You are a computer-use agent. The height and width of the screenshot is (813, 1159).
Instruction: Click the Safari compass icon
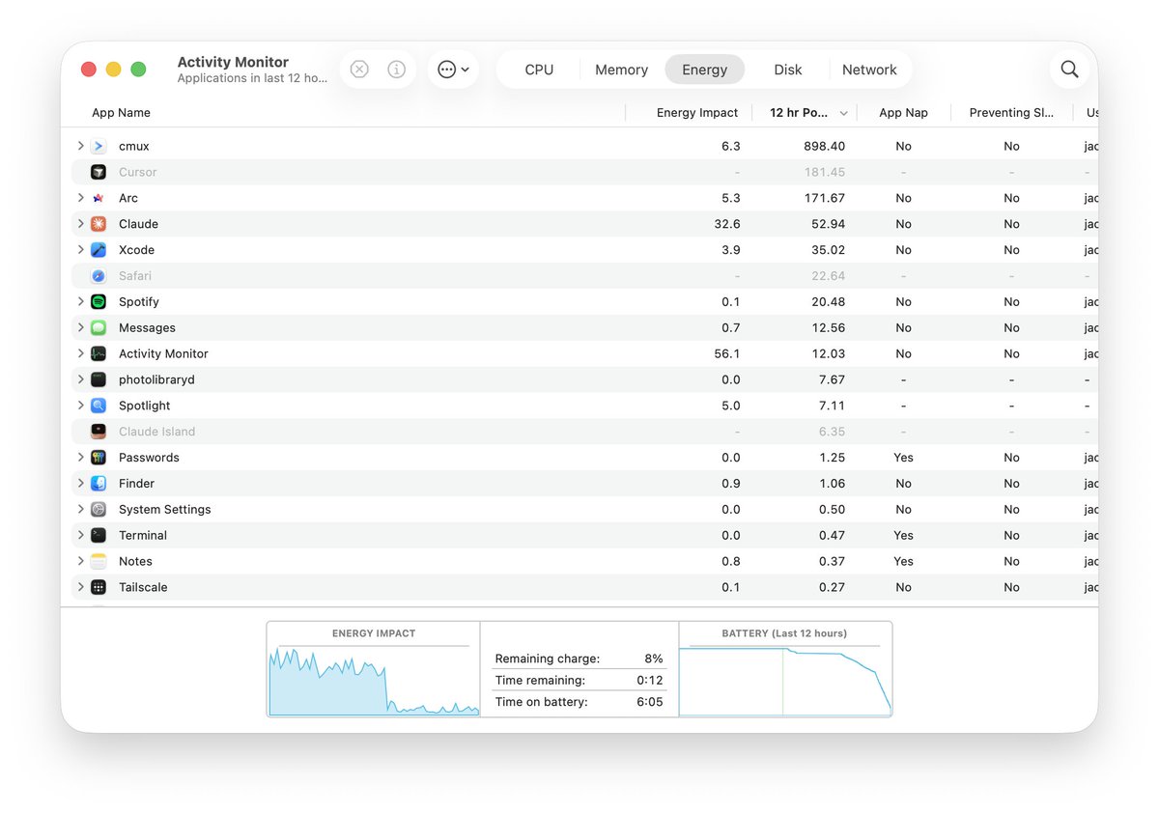(99, 276)
